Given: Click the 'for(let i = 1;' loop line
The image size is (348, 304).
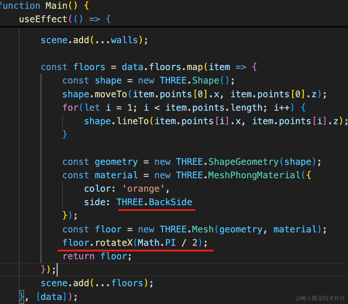Looking at the screenshot, I should tap(184, 108).
